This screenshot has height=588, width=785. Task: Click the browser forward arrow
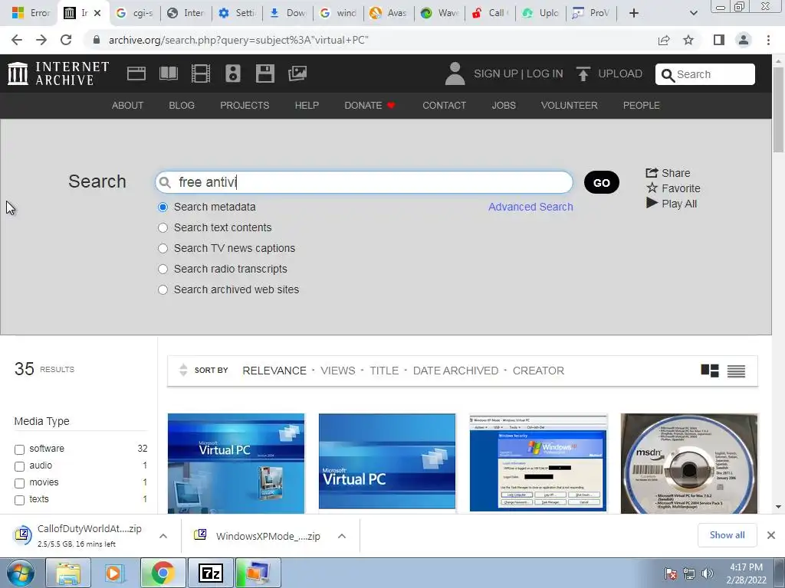41,40
